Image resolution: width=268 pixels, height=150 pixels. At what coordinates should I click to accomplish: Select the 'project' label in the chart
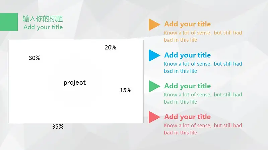coord(75,83)
